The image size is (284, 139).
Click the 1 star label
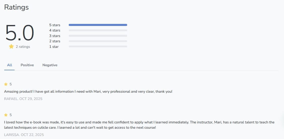coord(54,47)
